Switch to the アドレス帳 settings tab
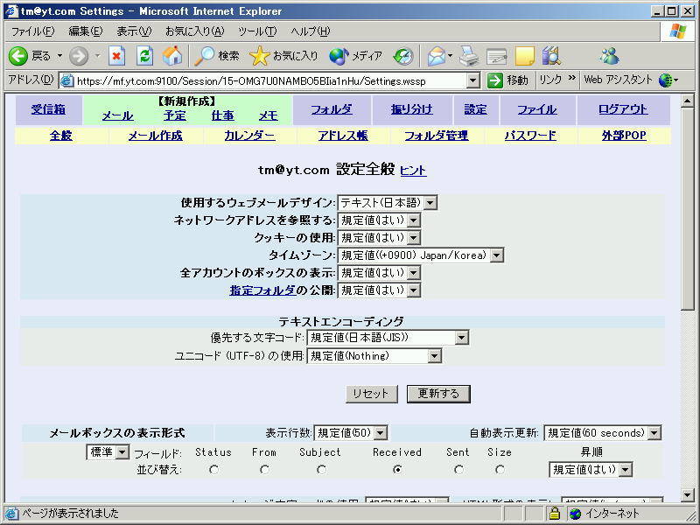The width and height of the screenshot is (700, 525). [x=343, y=136]
